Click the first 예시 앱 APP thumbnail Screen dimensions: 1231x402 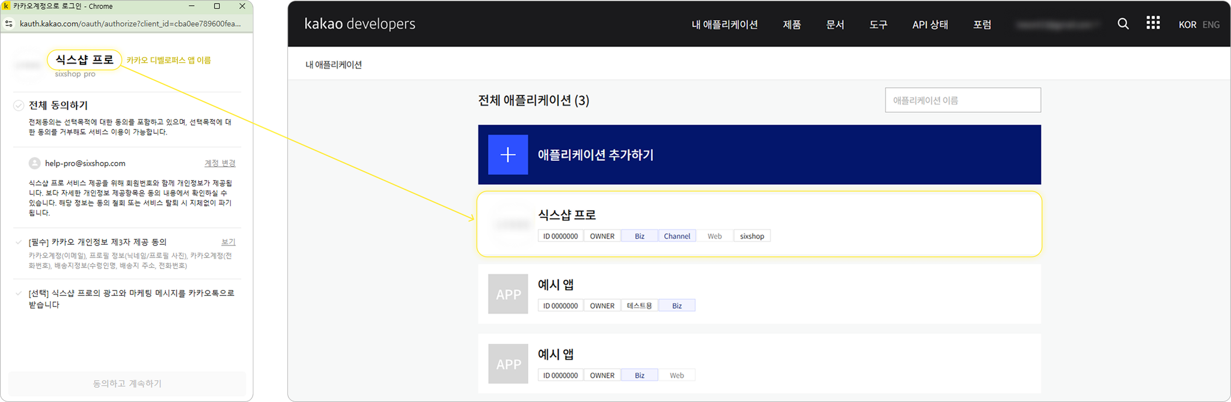(509, 294)
